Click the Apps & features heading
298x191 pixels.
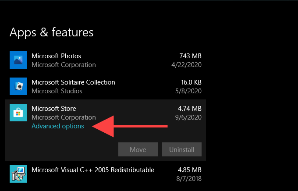coord(51,32)
